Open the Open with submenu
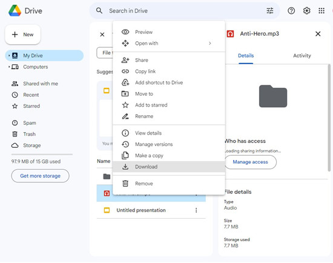Image resolution: width=333 pixels, height=263 pixels. 169,44
